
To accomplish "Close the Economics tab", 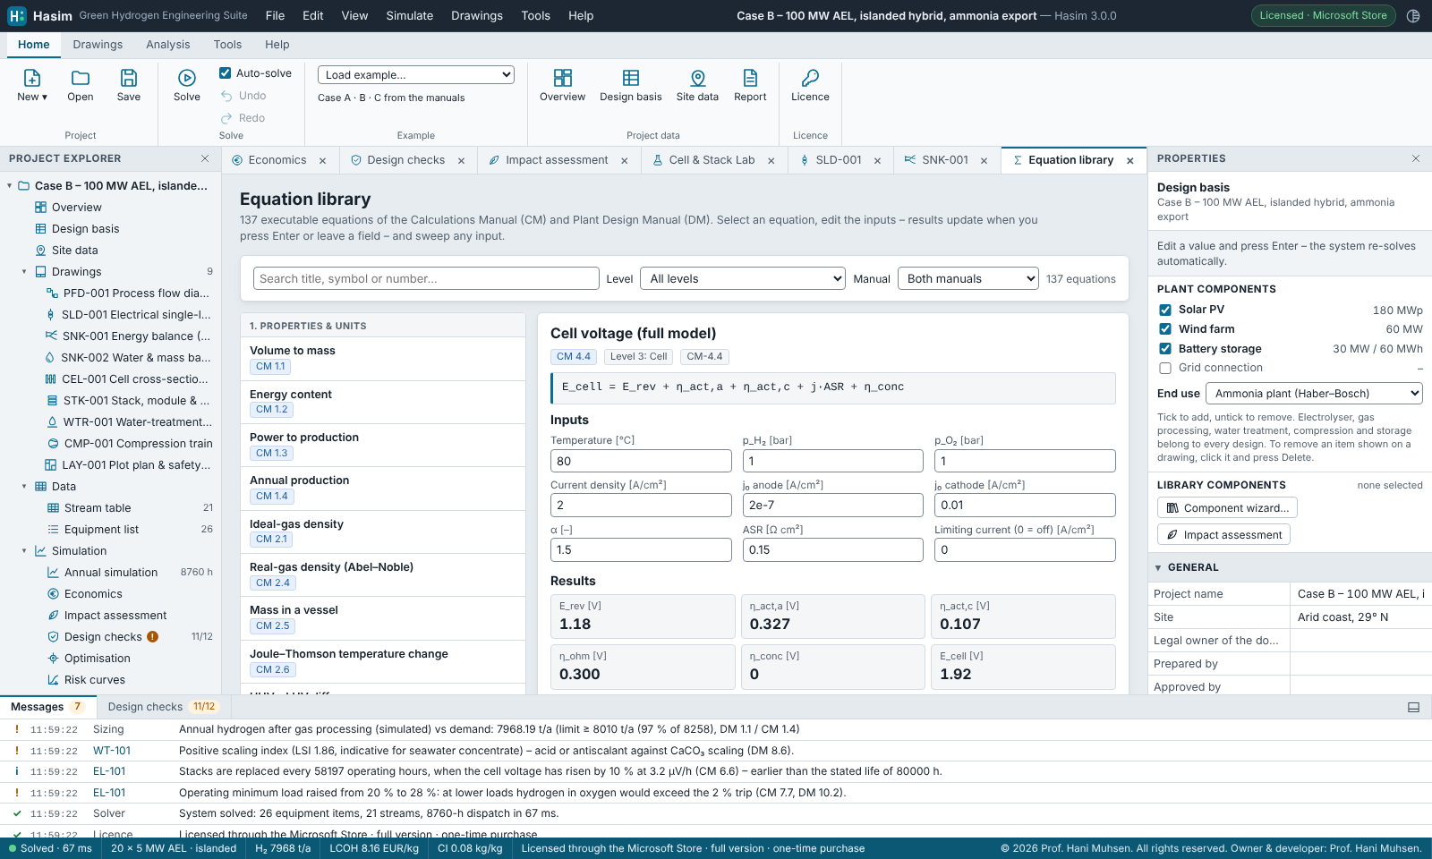I will pos(323,160).
